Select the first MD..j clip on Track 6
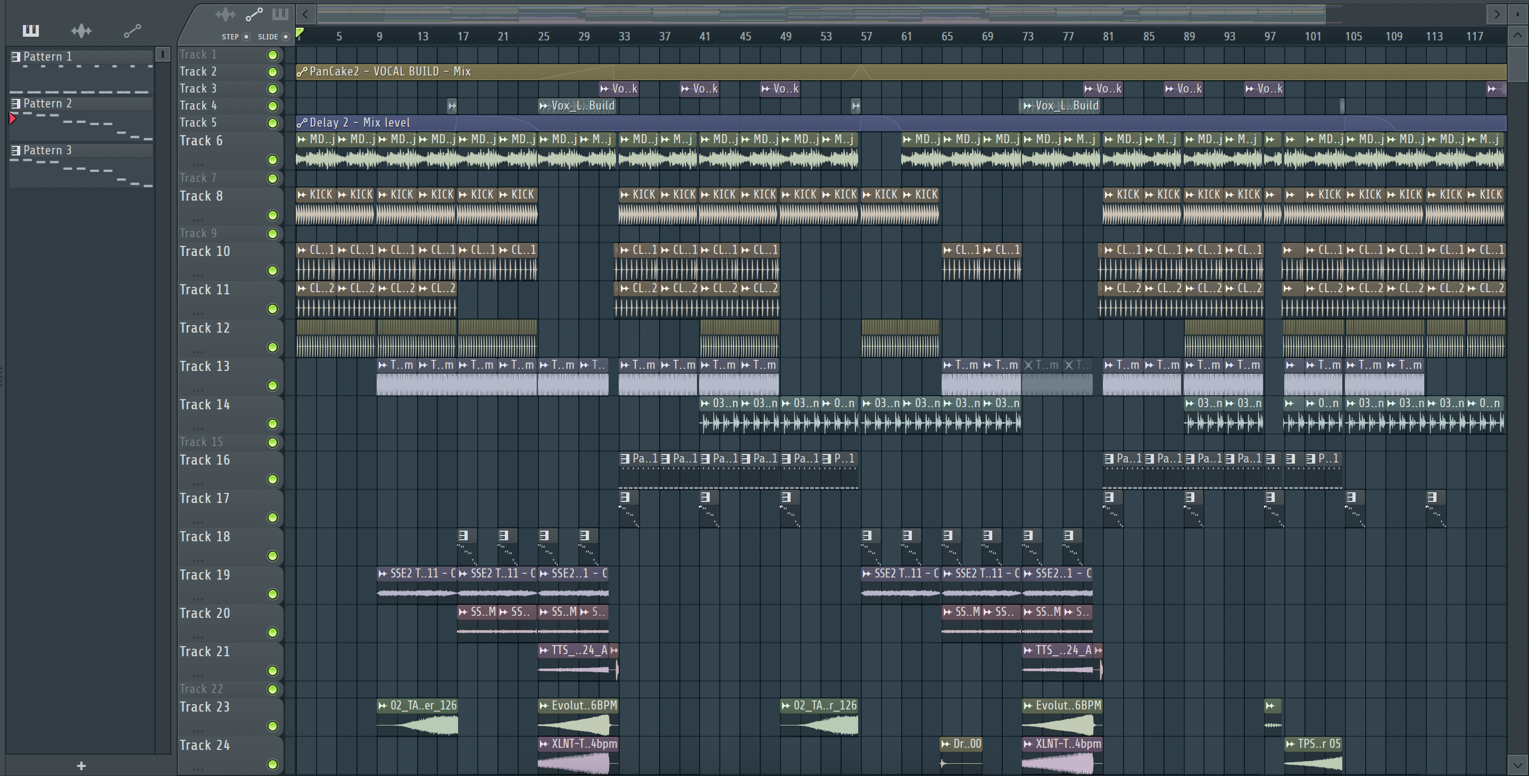This screenshot has width=1529, height=776. [316, 151]
